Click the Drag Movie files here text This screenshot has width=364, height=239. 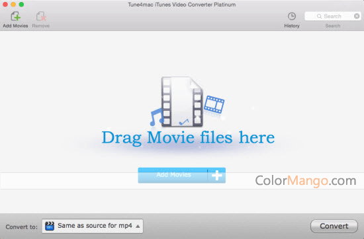tap(188, 137)
